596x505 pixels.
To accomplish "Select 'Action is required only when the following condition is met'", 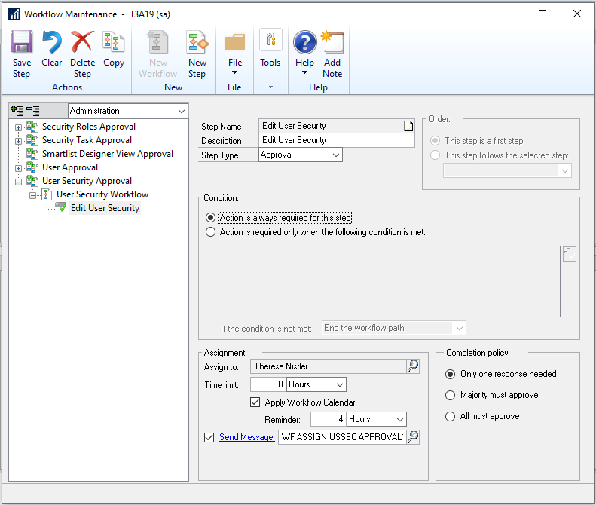I will coord(210,232).
